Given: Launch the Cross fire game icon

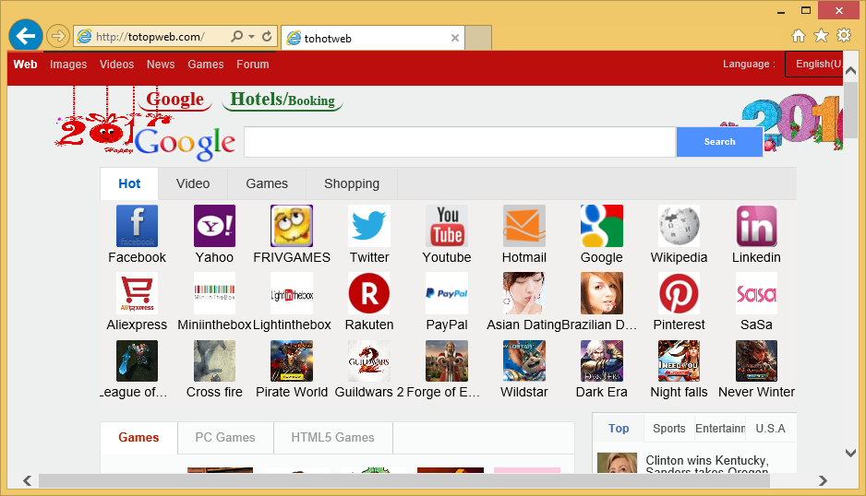Looking at the screenshot, I should 214,360.
